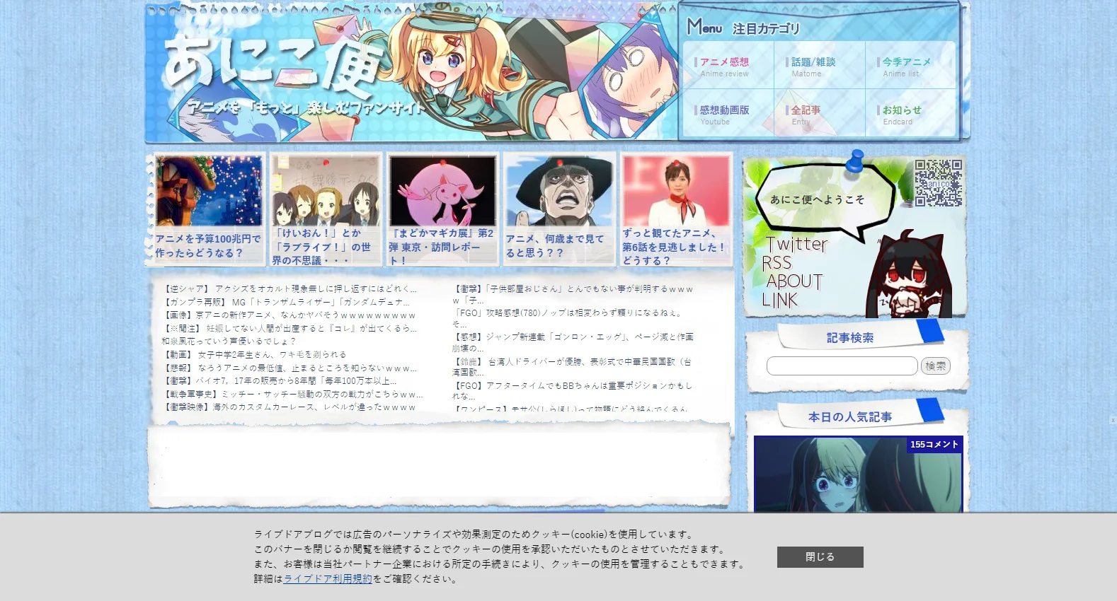Click the 検索 search button
The image size is (1117, 601).
coord(935,366)
